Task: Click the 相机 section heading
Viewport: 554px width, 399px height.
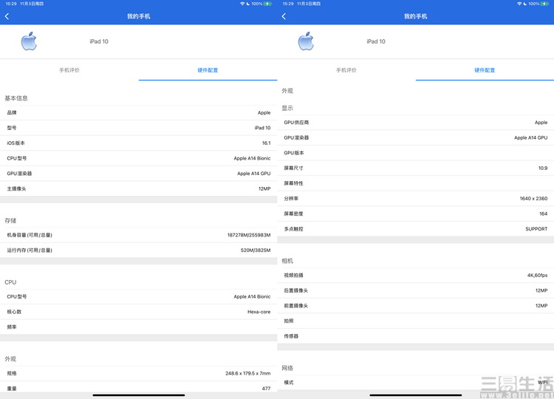Action: pos(287,261)
